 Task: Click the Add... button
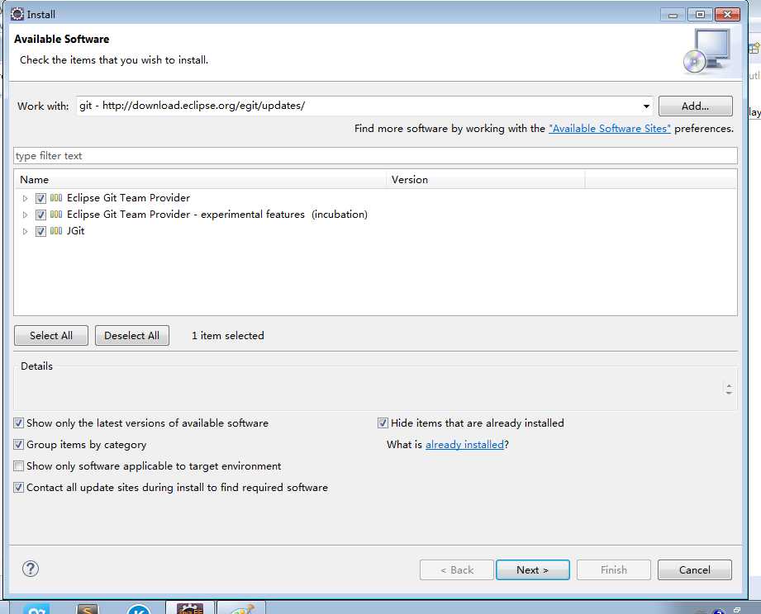(x=696, y=106)
